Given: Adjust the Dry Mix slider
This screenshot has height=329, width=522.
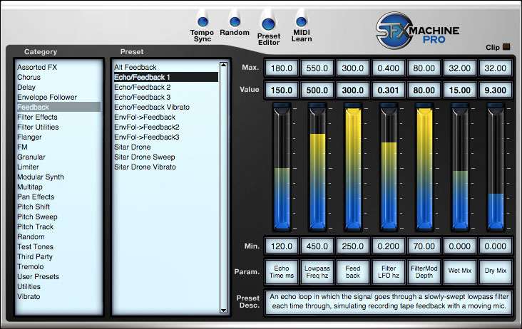Looking at the screenshot, I should click(496, 194).
